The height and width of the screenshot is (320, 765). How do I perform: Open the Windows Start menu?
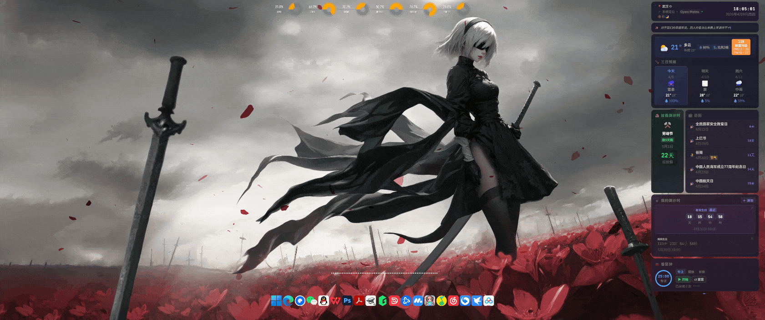pyautogui.click(x=276, y=301)
